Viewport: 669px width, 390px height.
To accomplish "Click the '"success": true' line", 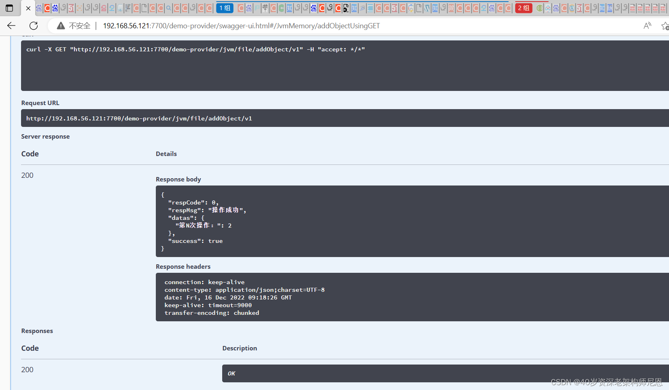I will tap(195, 241).
